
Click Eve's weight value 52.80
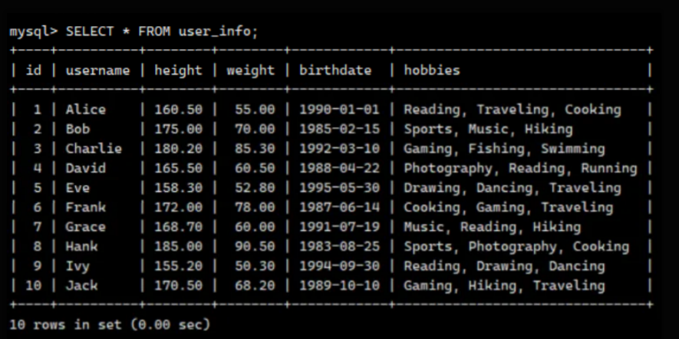[254, 188]
